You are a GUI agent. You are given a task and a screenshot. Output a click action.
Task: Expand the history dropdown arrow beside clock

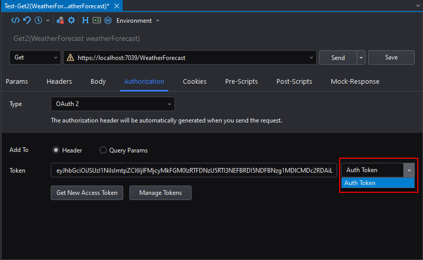pyautogui.click(x=48, y=21)
